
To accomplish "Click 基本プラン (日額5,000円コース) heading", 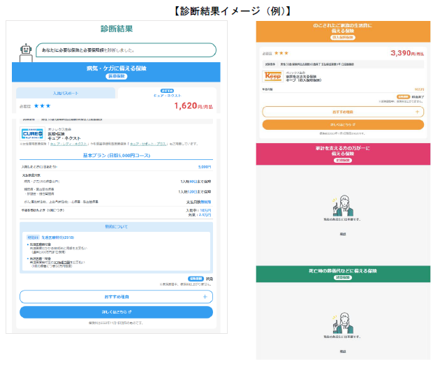I will [x=117, y=155].
